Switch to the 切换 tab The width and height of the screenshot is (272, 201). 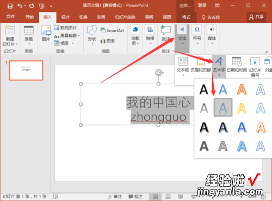83,17
